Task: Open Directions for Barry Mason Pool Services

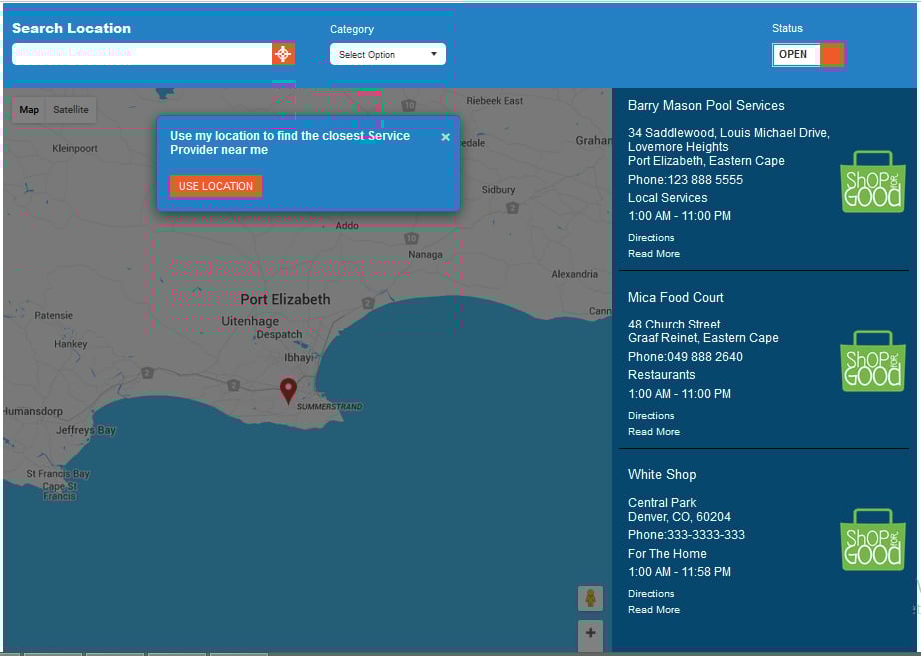Action: coord(651,238)
